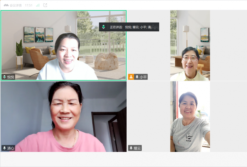This screenshot has height=167, width=247.
Task: Select 清心's video tile
Action: 63,117
